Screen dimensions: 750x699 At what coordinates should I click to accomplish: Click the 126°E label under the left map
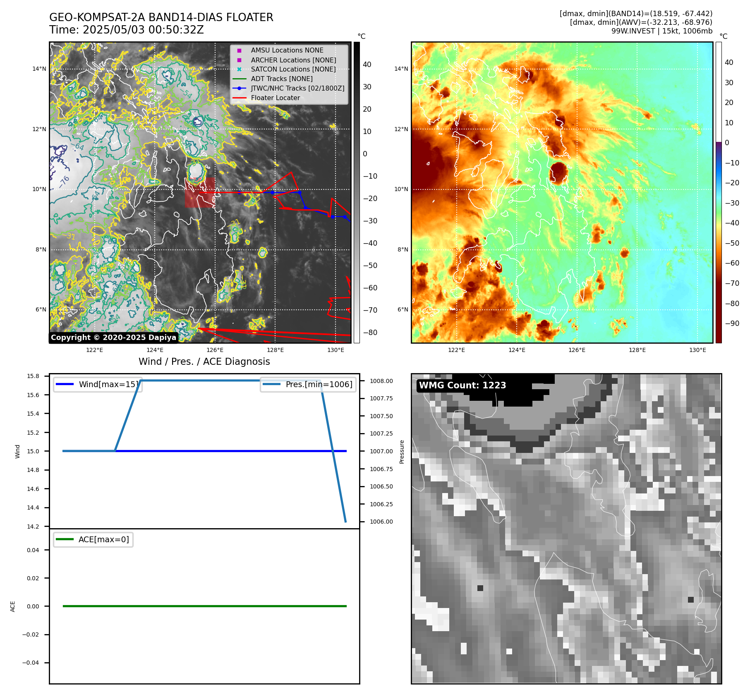[215, 350]
